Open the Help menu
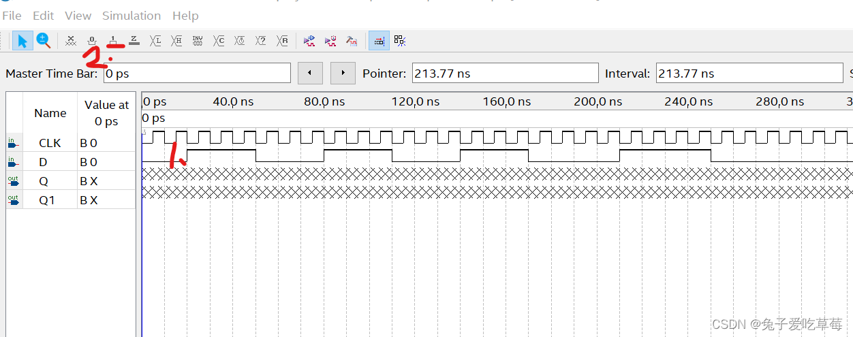This screenshot has width=853, height=337. 185,15
